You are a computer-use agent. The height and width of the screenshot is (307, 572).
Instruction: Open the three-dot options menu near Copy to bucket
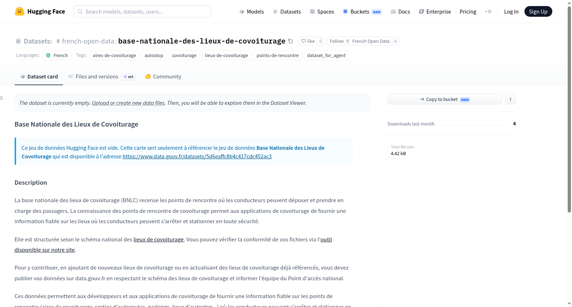click(x=510, y=99)
